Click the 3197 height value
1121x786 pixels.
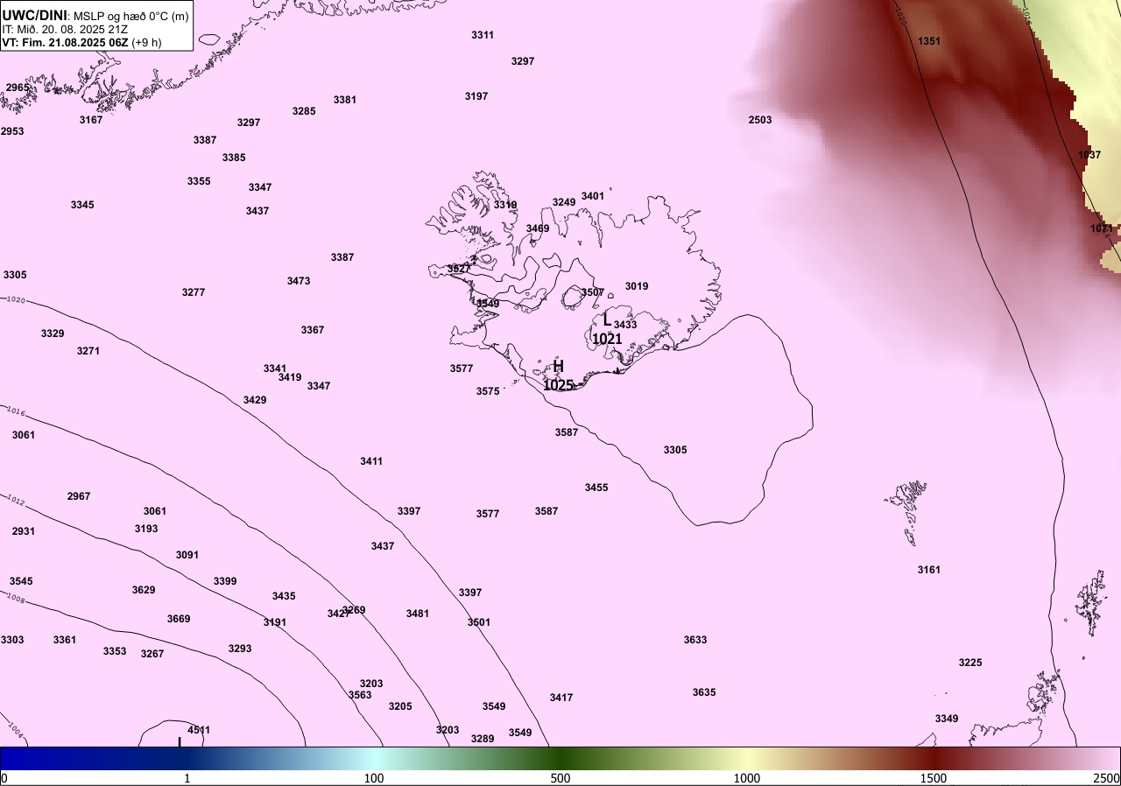[476, 96]
